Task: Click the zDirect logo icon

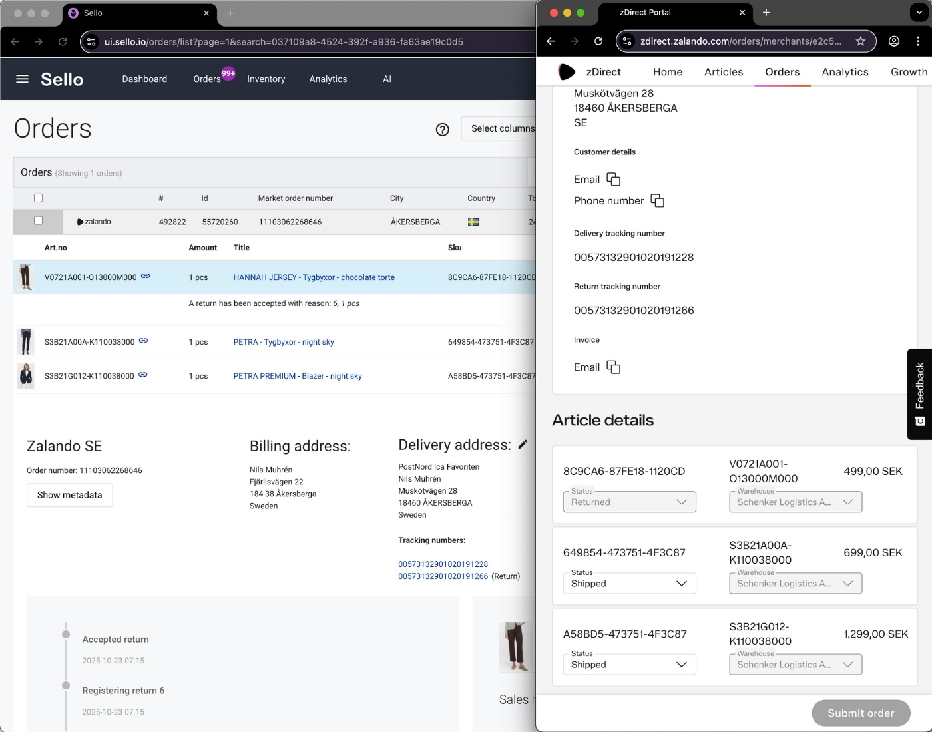Action: tap(567, 71)
